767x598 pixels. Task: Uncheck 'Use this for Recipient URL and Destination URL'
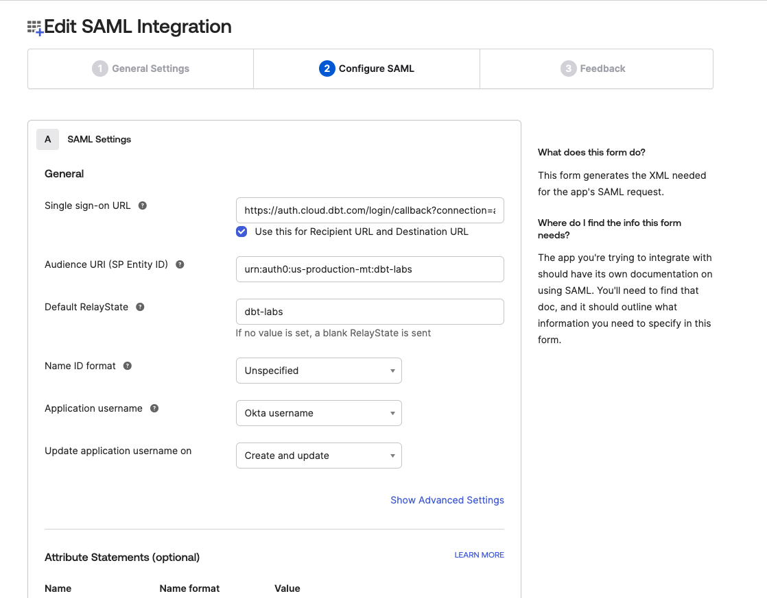(x=241, y=232)
